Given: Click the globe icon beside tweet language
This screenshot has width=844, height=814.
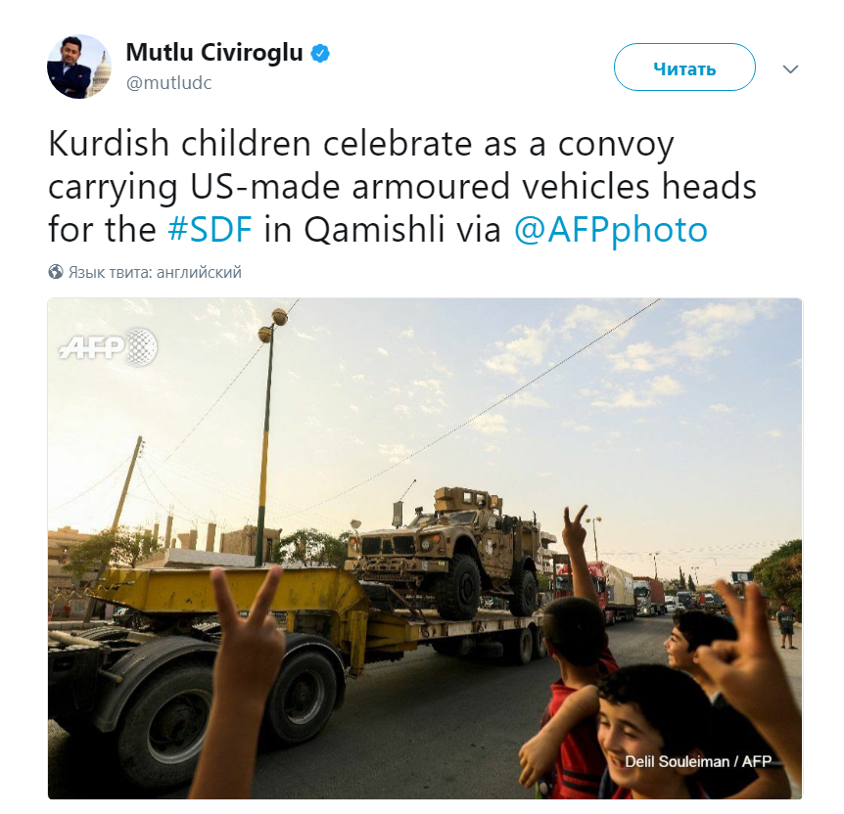Looking at the screenshot, I should [x=56, y=272].
